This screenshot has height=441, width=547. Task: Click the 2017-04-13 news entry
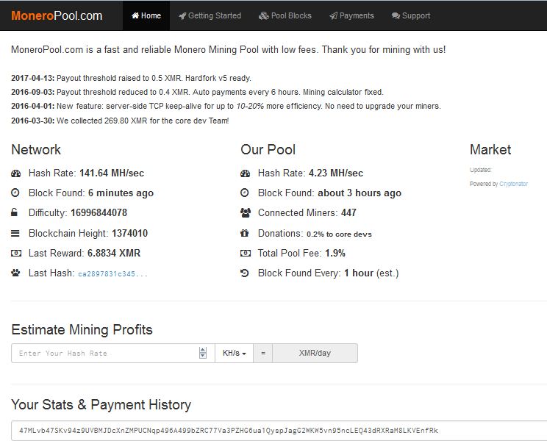pyautogui.click(x=131, y=78)
